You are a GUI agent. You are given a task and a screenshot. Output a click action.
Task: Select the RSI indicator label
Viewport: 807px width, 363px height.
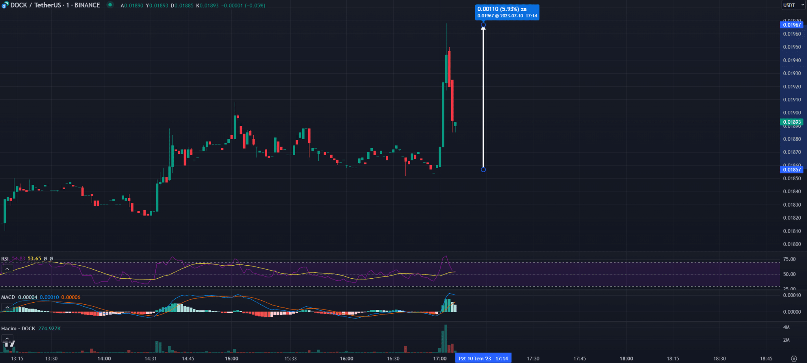(x=5, y=259)
